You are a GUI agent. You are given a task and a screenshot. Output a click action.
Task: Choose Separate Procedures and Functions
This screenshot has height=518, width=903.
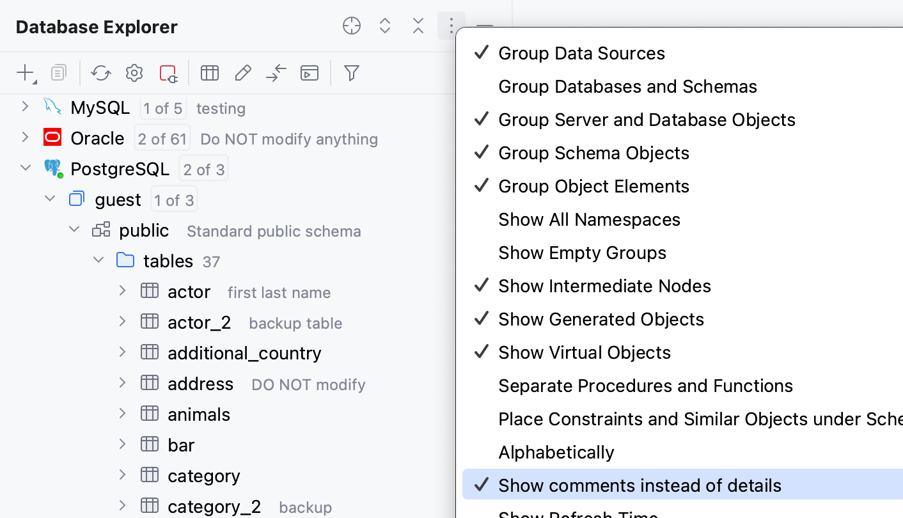coord(645,386)
